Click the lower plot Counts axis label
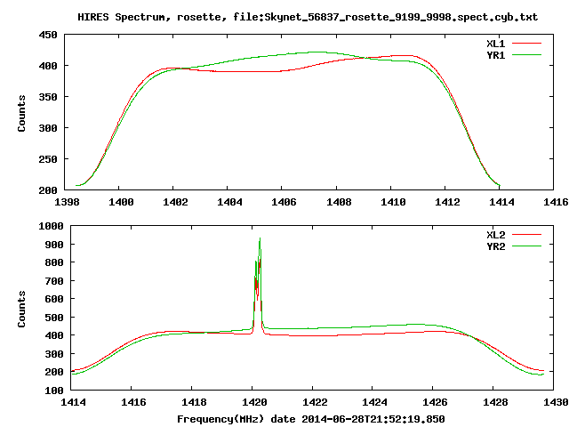The width and height of the screenshot is (569, 427). pos(21,309)
